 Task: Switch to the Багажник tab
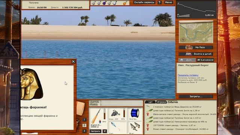(x=205, y=60)
